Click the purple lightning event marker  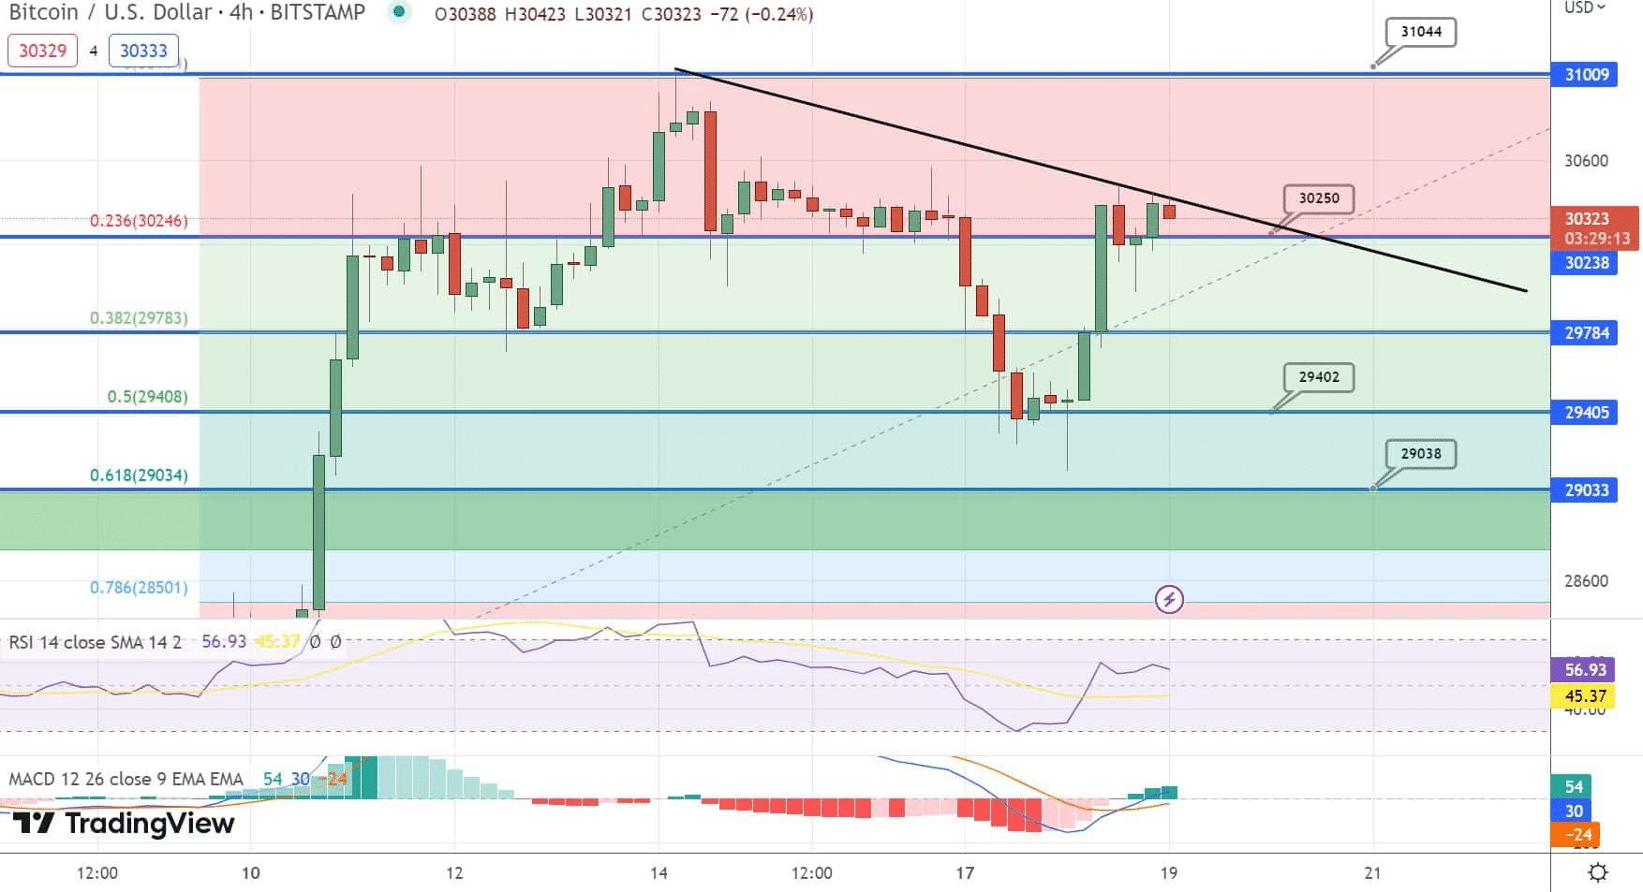pyautogui.click(x=1169, y=599)
